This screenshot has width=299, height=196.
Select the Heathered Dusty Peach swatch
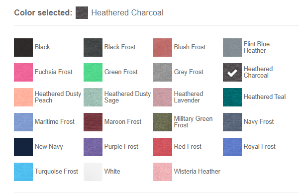(x=23, y=97)
